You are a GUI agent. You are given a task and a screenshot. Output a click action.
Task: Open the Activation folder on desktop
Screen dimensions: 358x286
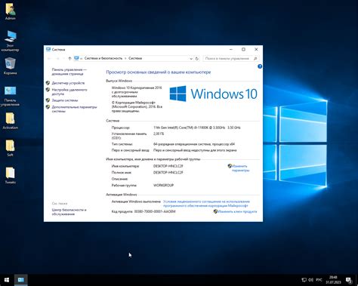pyautogui.click(x=10, y=121)
